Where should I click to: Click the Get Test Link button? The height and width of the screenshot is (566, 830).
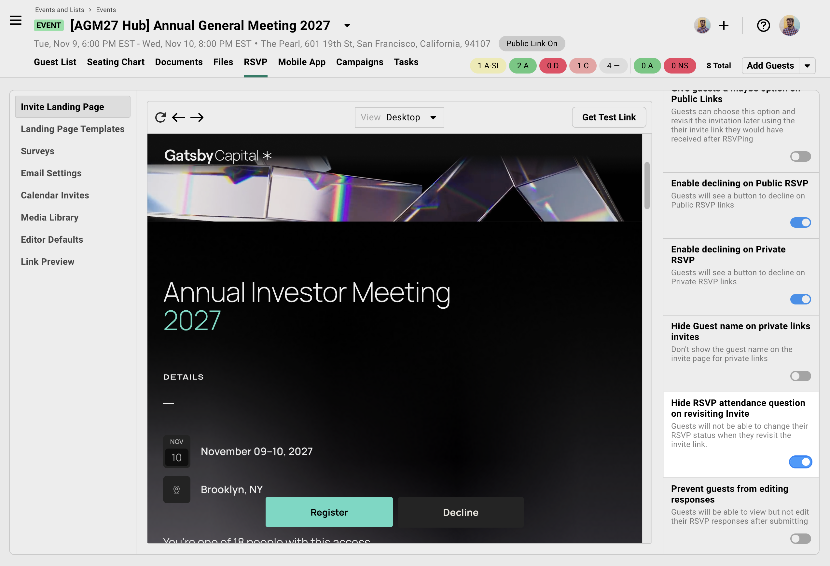609,117
